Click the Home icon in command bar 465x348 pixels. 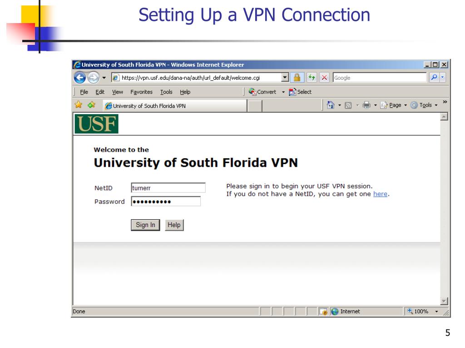pos(331,105)
